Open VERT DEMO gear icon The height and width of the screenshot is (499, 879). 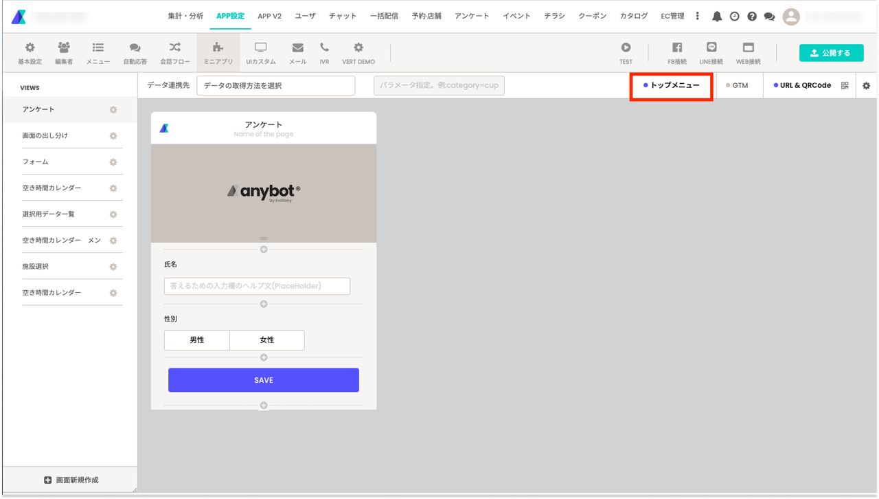(358, 47)
